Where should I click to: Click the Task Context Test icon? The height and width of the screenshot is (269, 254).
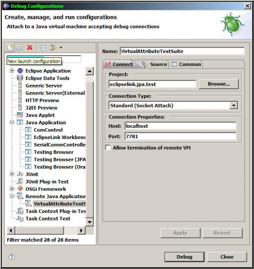pyautogui.click(x=20, y=218)
